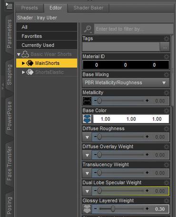The width and height of the screenshot is (176, 217).
Task: Switch to the Presets tab
Action: coord(29,8)
